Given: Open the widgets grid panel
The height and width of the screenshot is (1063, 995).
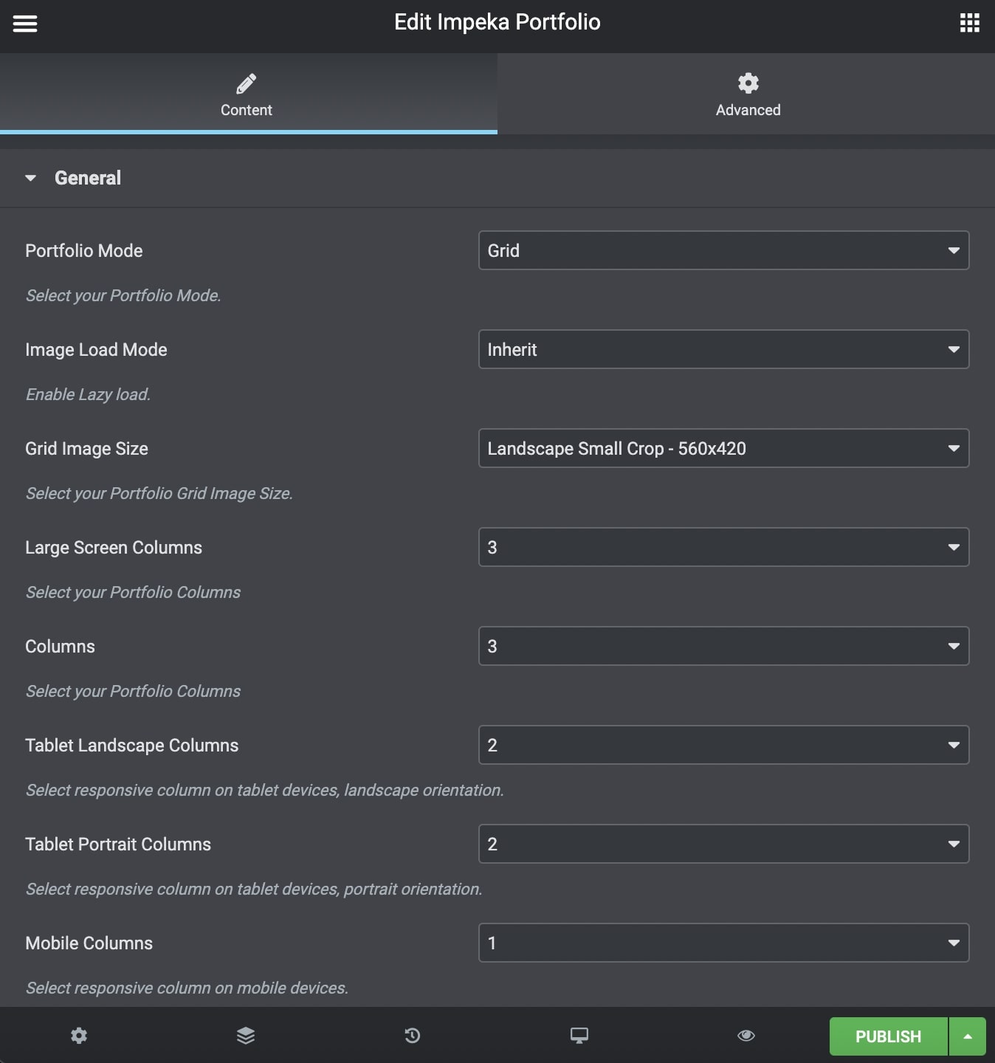Looking at the screenshot, I should point(969,23).
